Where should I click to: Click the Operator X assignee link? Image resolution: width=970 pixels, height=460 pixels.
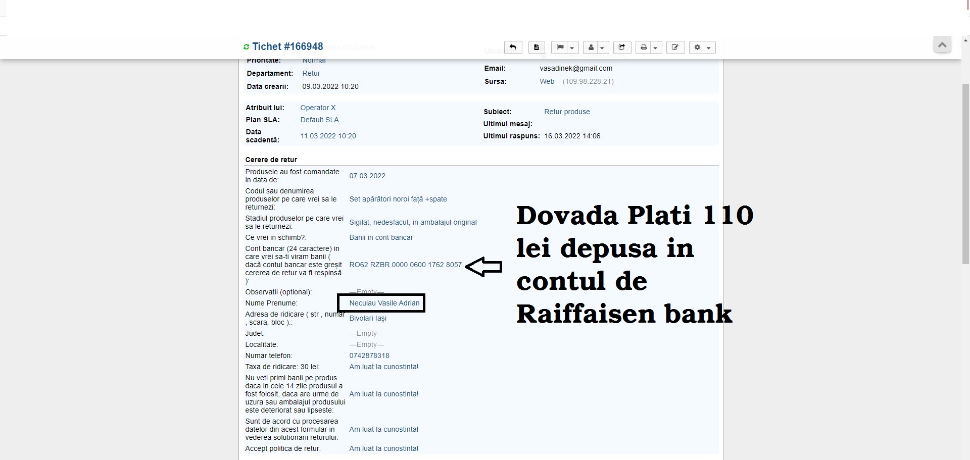pyautogui.click(x=318, y=108)
